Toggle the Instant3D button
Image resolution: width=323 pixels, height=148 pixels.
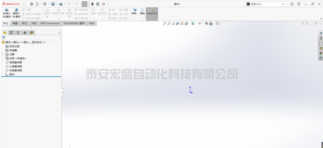coord(152,13)
